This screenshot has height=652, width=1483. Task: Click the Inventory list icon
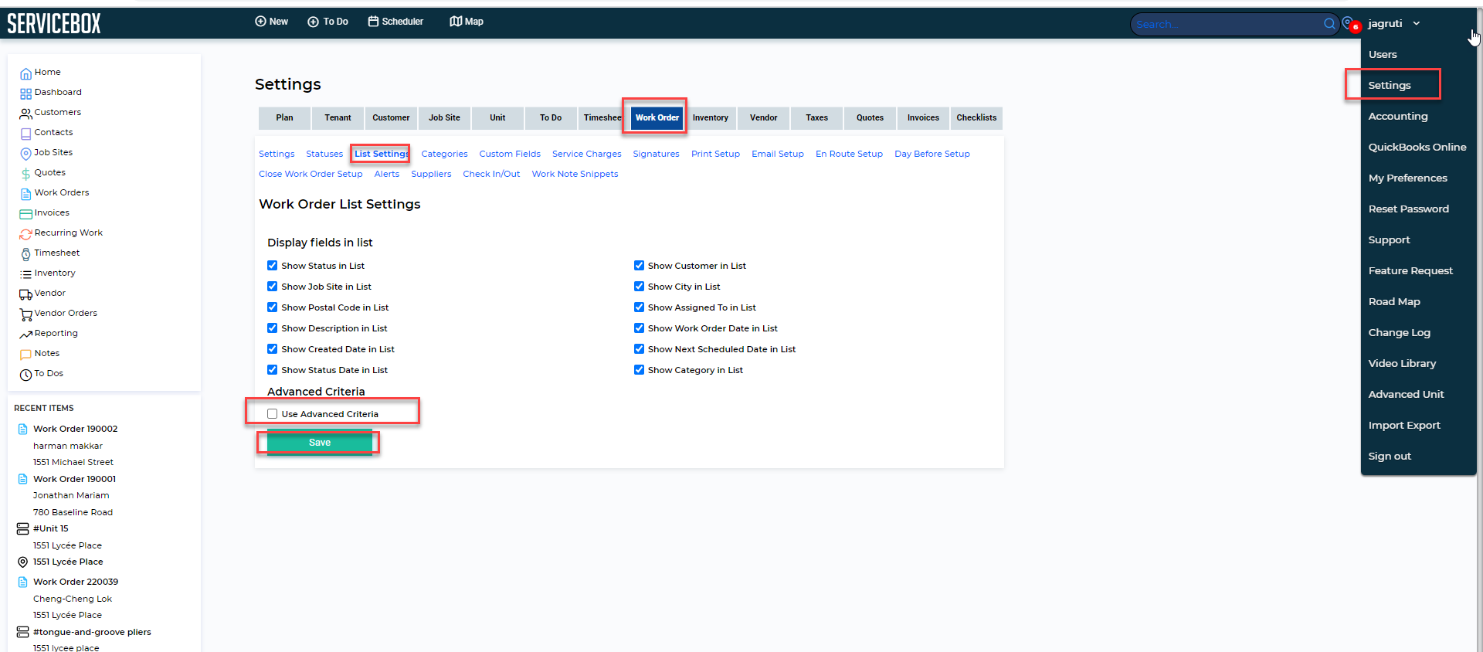25,274
